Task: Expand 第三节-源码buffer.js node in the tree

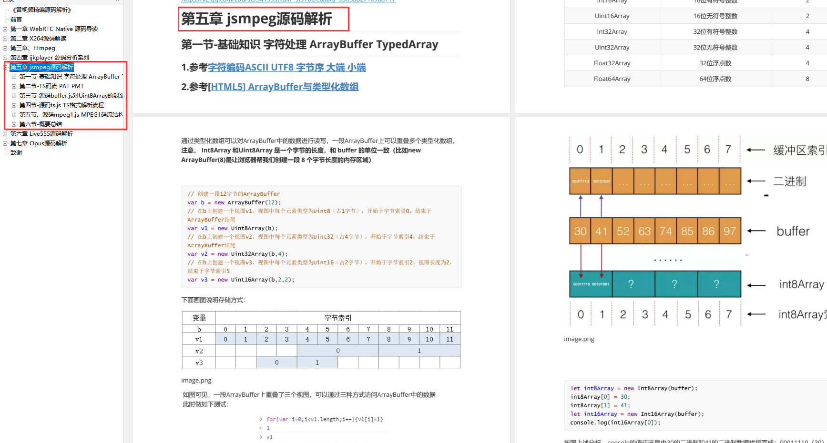Action: pyautogui.click(x=14, y=96)
